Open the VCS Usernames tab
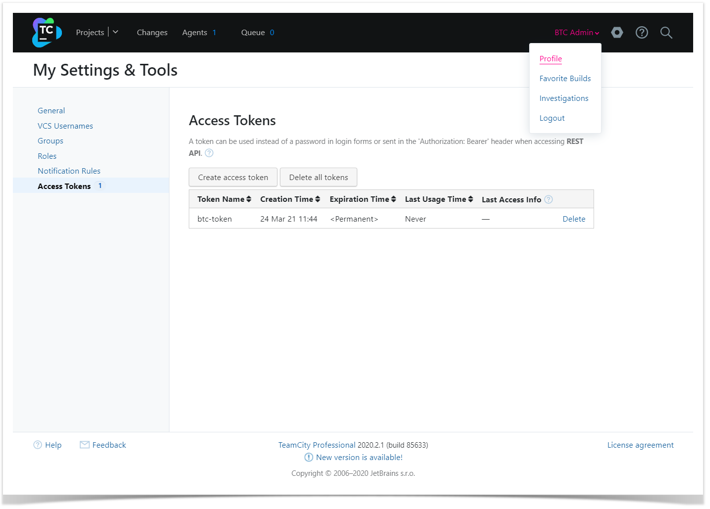The image size is (710, 509). pos(65,126)
